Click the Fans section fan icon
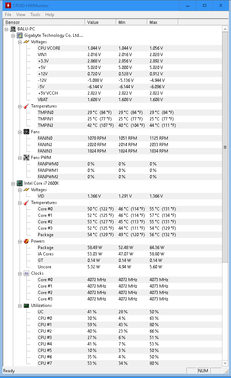231x378 pixels. (26, 132)
